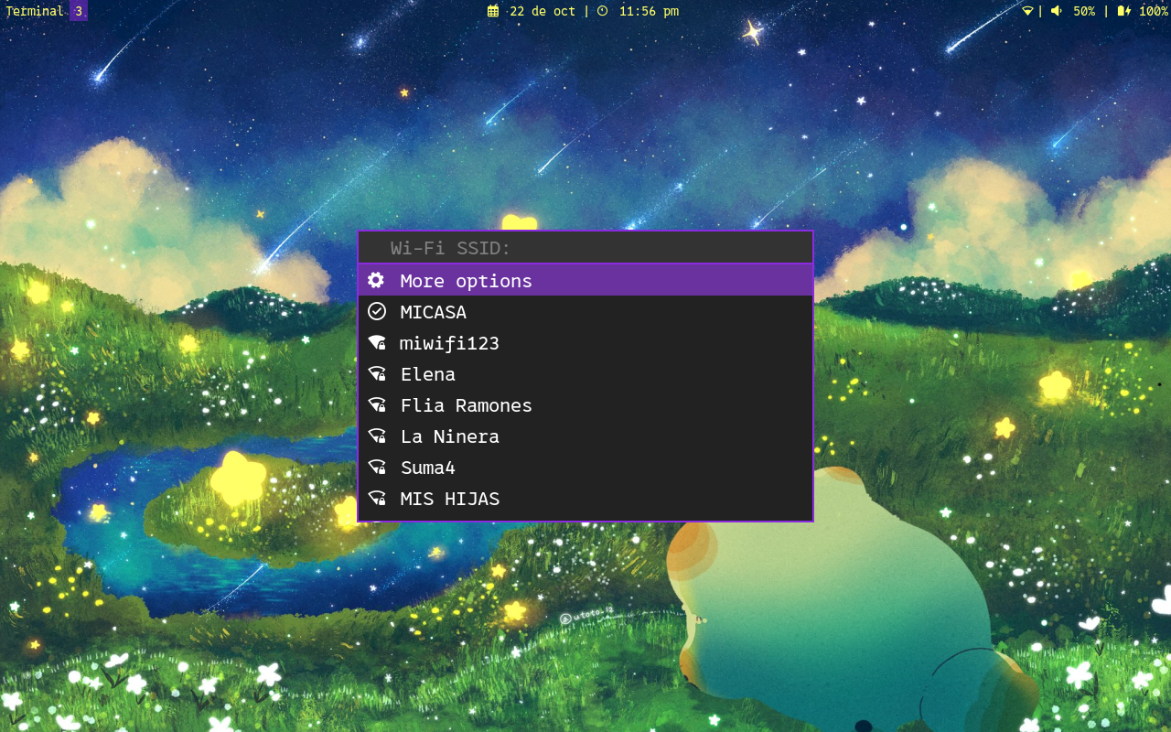Screen dimensions: 1171x732
Task: Click the padlock Wi-Fi icon next to Elena
Action: click(x=377, y=373)
